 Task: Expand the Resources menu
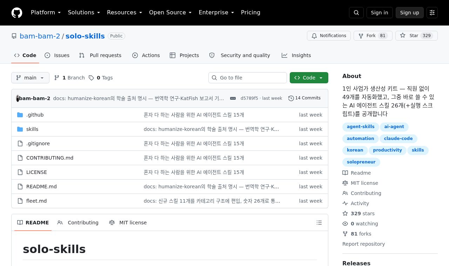pyautogui.click(x=125, y=13)
